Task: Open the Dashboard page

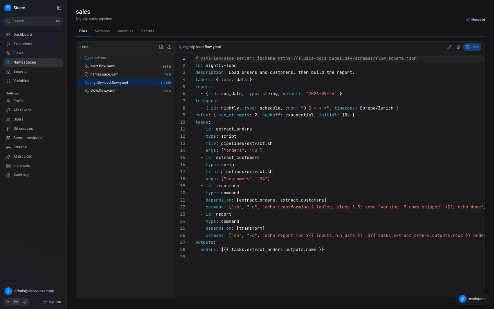Action: click(33, 34)
